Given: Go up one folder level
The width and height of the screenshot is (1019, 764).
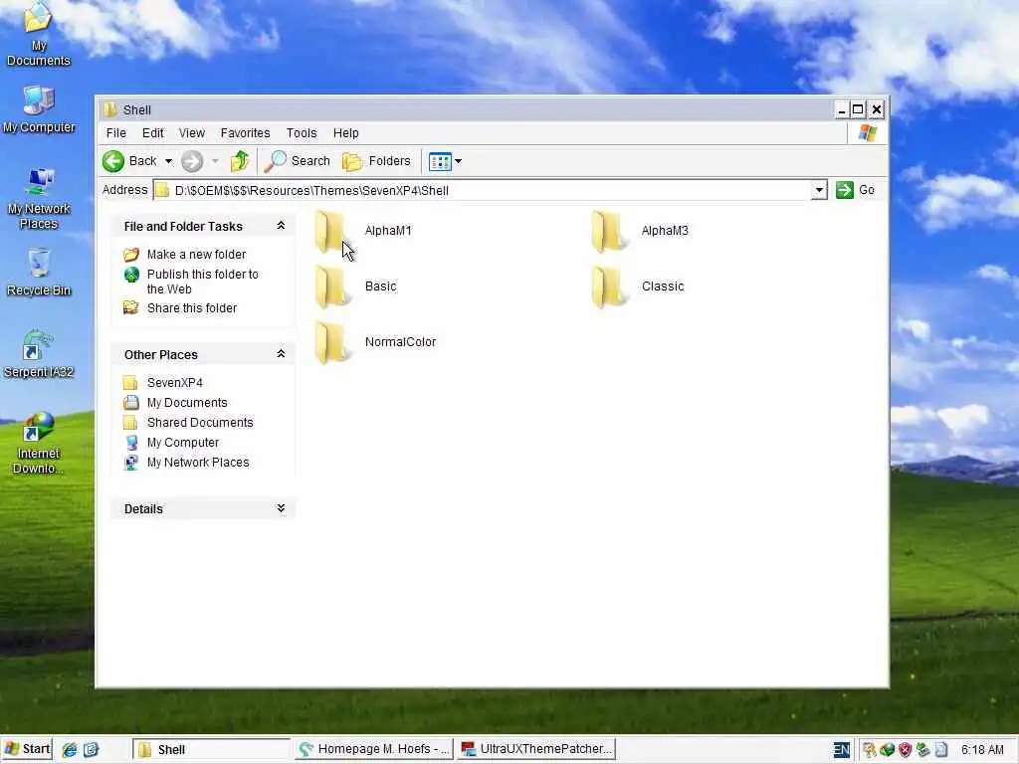Looking at the screenshot, I should click(240, 161).
